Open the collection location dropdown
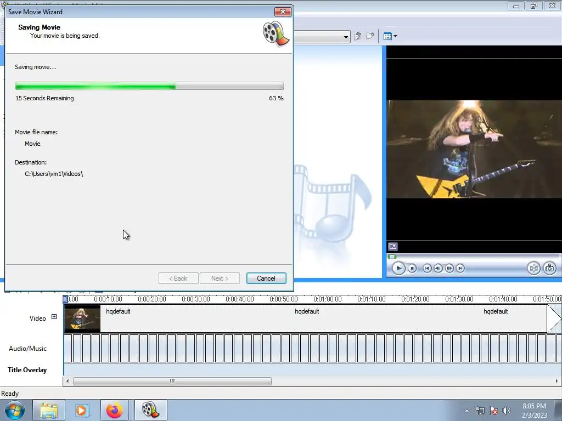The height and width of the screenshot is (421, 562). [x=346, y=37]
